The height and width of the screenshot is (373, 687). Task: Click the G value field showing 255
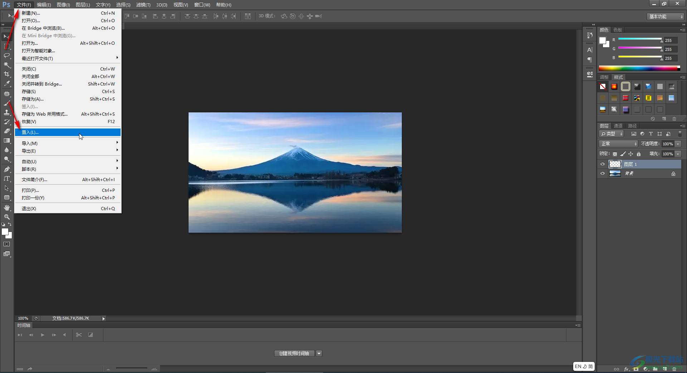671,49
